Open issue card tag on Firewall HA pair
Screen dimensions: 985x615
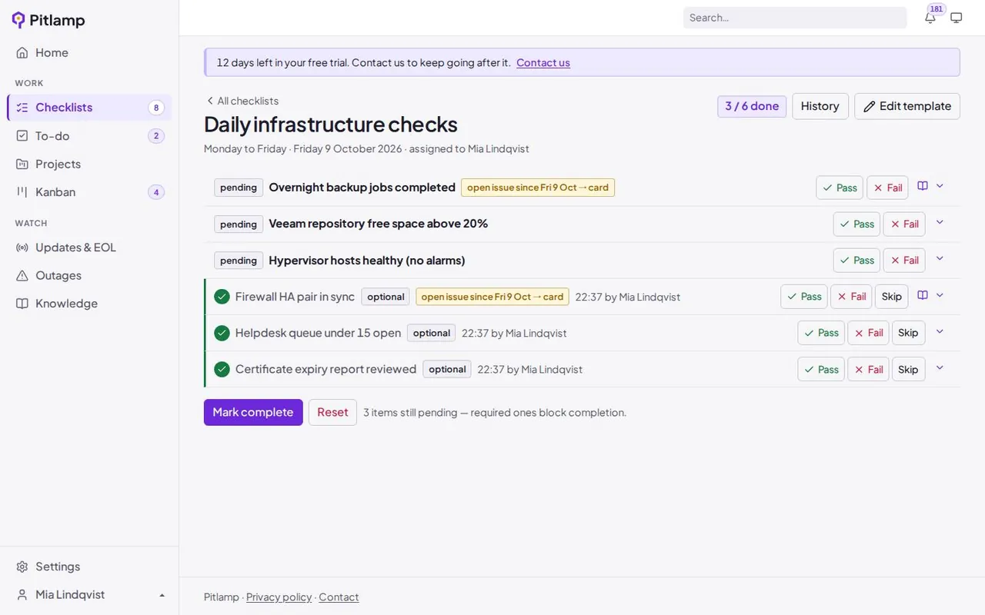click(492, 297)
